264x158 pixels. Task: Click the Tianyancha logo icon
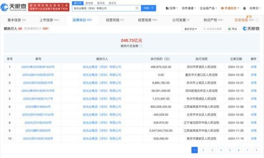click(4, 7)
